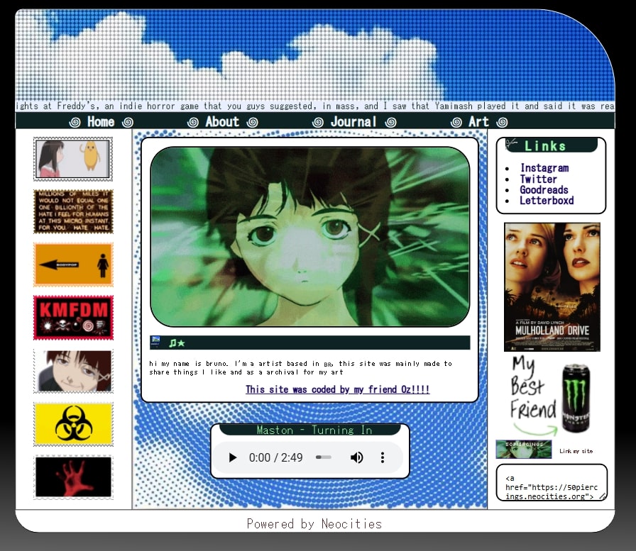Click the yellow biohazard symbol stamp
Screen dimensions: 636x551
click(x=73, y=424)
